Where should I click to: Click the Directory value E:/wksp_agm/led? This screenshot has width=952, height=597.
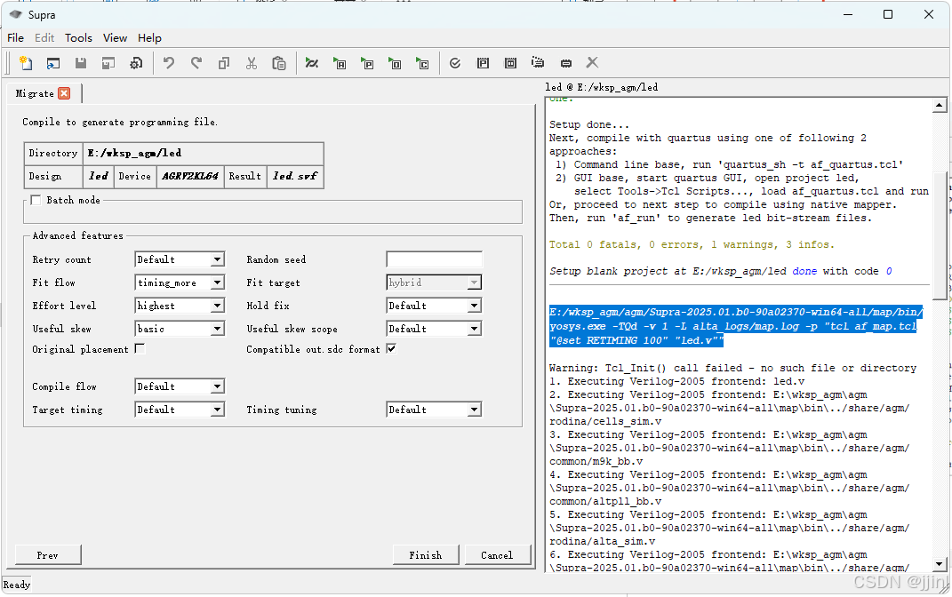[x=135, y=153]
